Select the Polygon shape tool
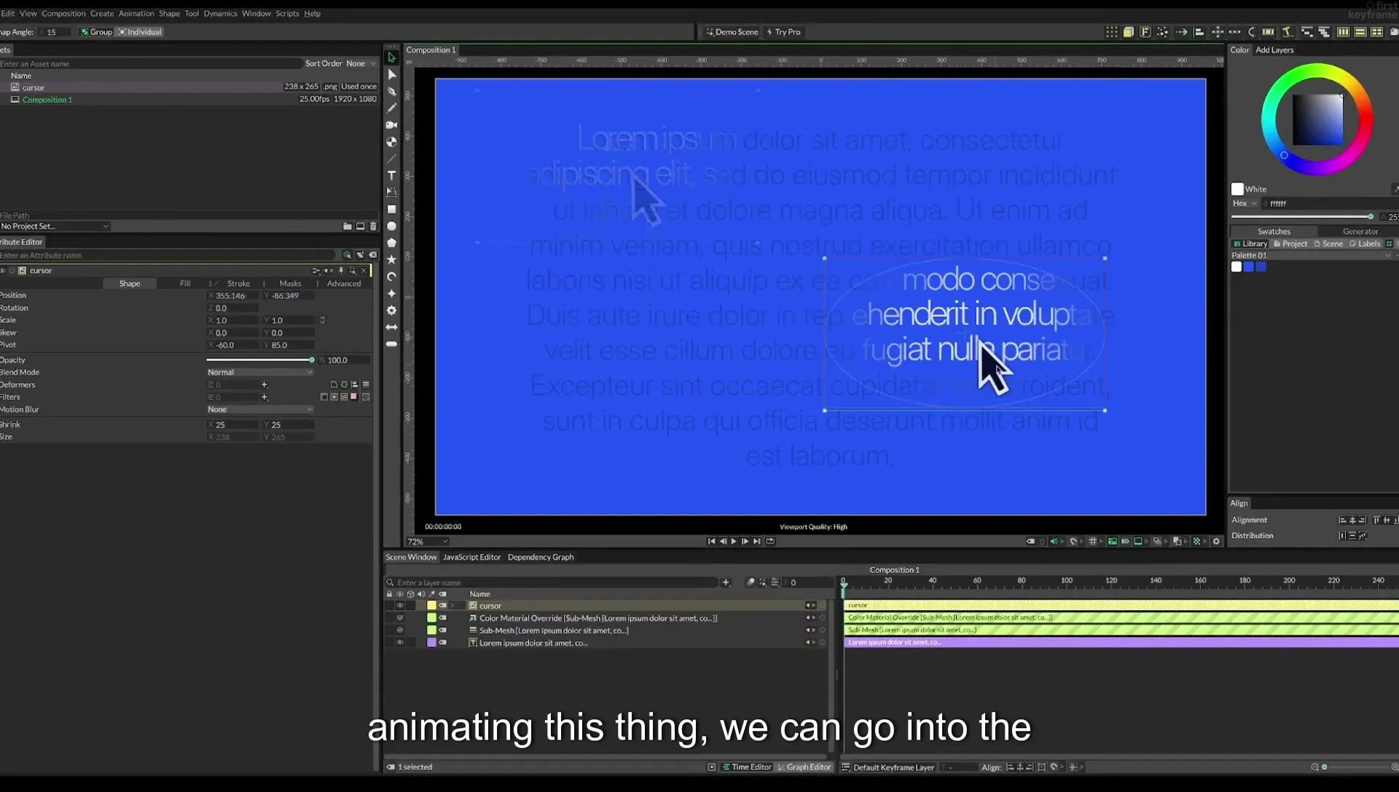 pyautogui.click(x=391, y=242)
